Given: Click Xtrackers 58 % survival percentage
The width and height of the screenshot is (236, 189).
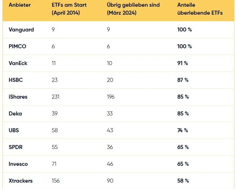Looking at the screenshot, I should pyautogui.click(x=183, y=181).
